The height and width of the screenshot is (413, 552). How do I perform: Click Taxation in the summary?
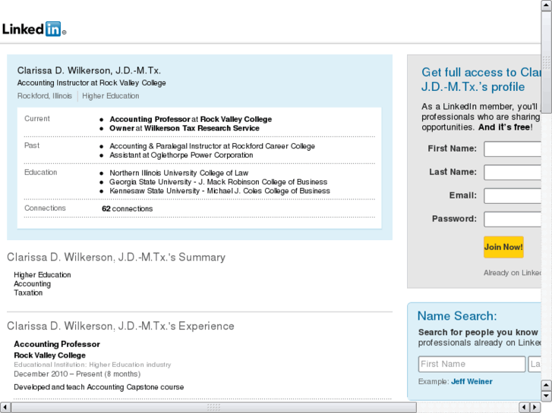click(x=28, y=293)
